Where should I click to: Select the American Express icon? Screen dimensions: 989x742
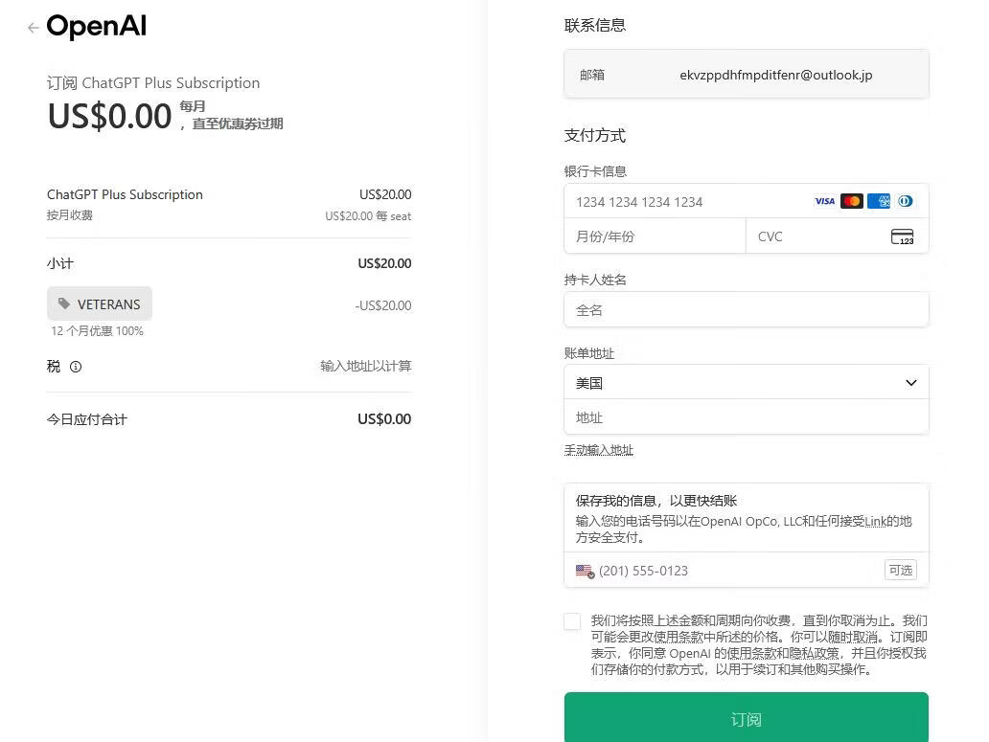(879, 201)
